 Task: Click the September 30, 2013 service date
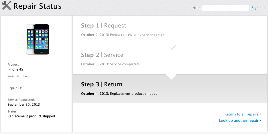24,105
